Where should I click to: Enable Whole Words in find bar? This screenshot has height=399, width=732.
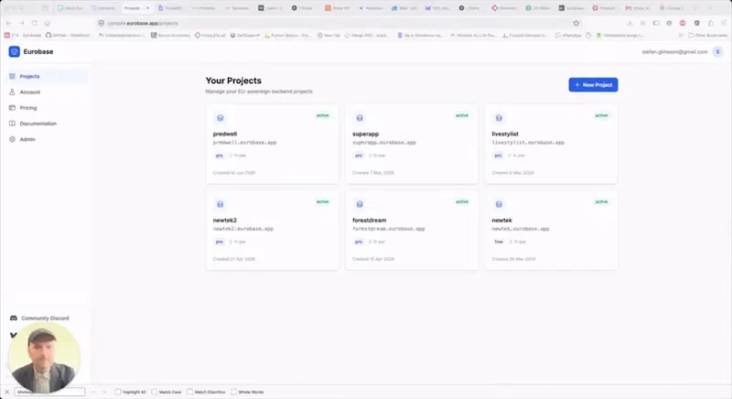(x=247, y=392)
